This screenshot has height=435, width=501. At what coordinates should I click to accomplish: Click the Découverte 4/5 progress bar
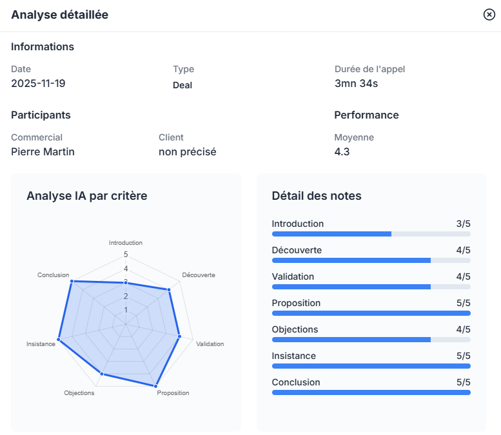[371, 260]
